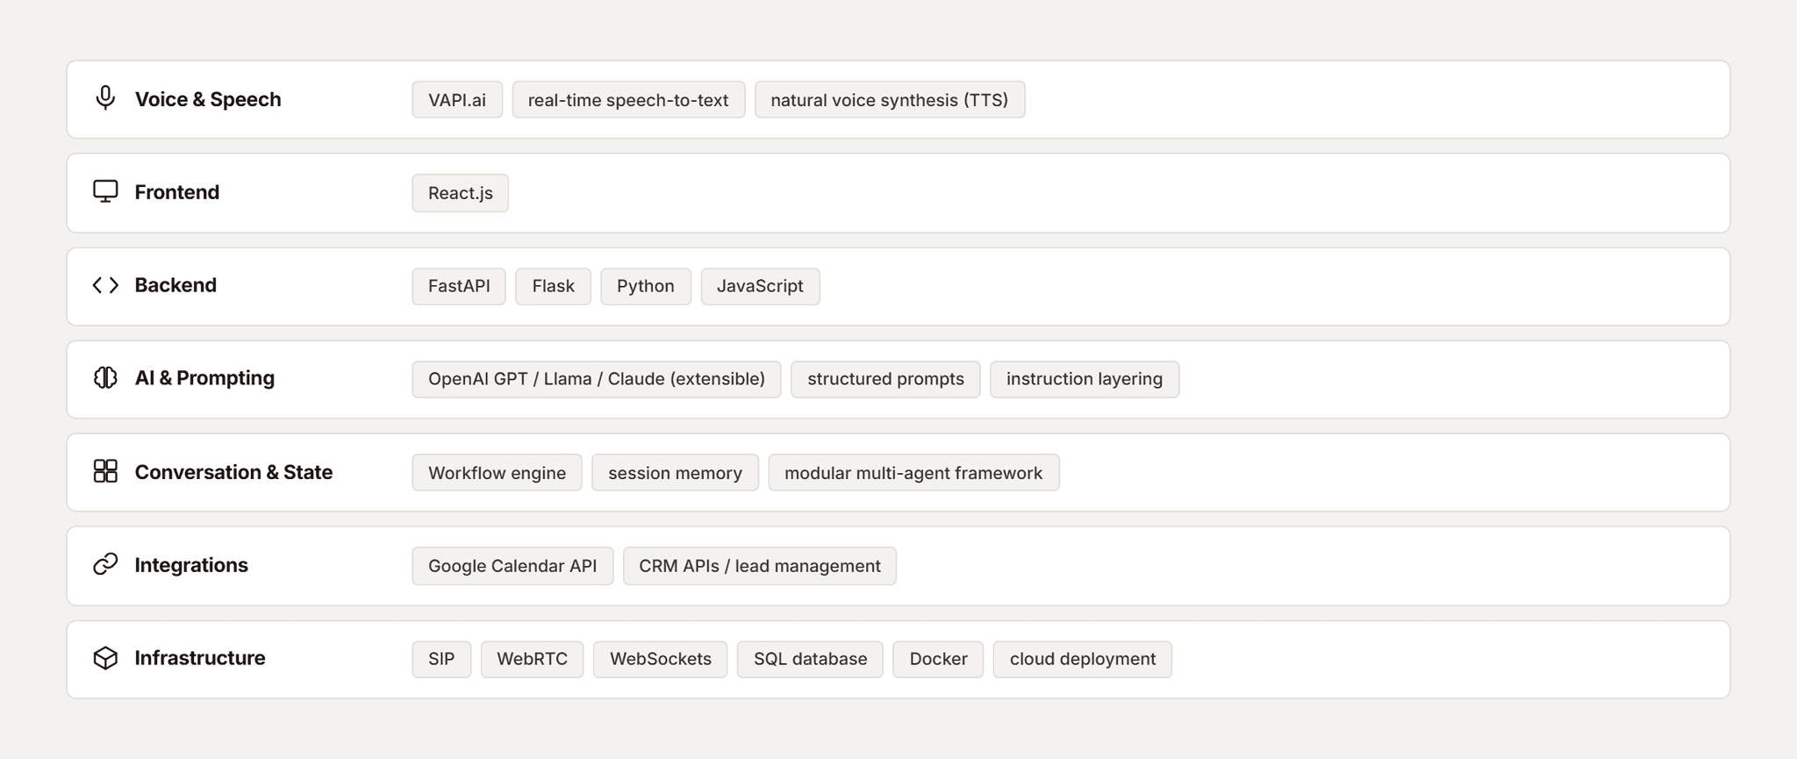Click the Python tag
The height and width of the screenshot is (759, 1797).
click(x=646, y=286)
